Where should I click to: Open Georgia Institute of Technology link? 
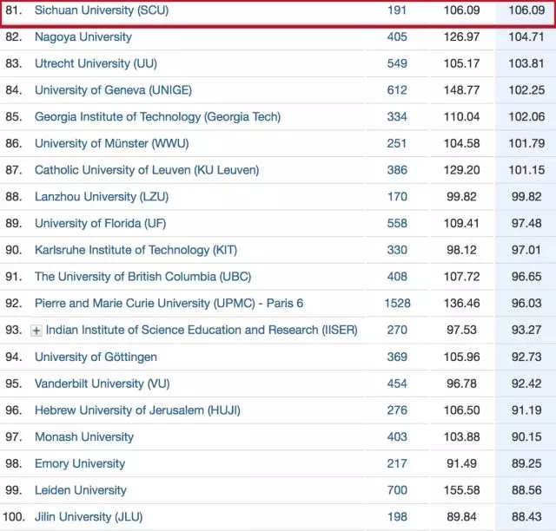tap(157, 116)
